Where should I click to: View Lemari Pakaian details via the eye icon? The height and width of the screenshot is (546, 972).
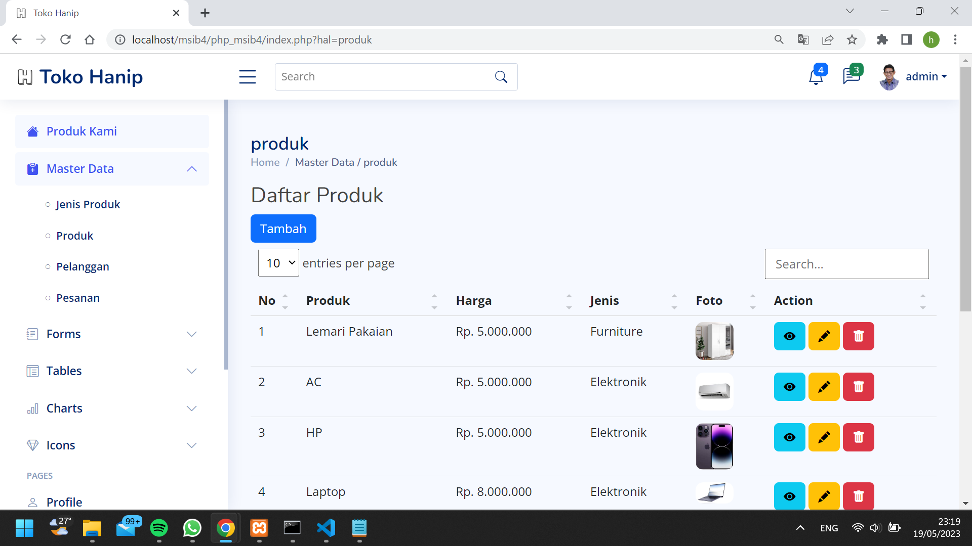pyautogui.click(x=789, y=336)
